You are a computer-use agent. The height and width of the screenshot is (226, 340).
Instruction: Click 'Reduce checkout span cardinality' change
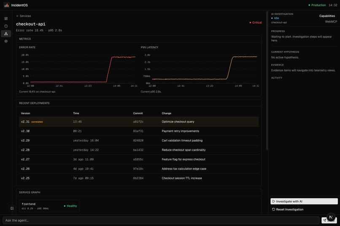[x=183, y=150]
